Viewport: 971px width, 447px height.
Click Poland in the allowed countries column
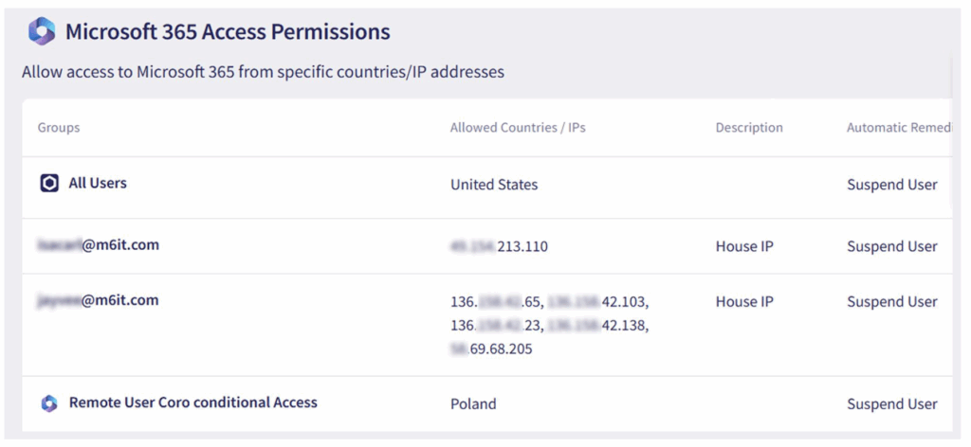point(473,404)
